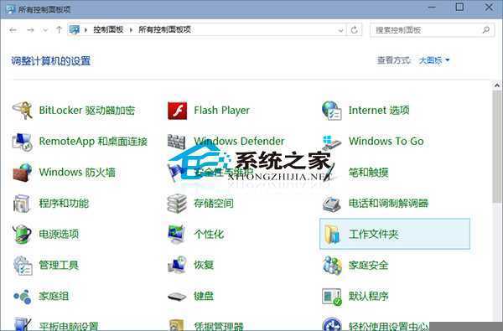Image resolution: width=503 pixels, height=331 pixels.
Task: Select the 工作文件夹 folder icon
Action: (x=332, y=234)
